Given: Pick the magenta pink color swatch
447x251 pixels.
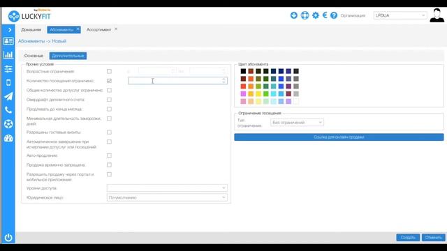Looking at the screenshot, I should click(243, 94).
